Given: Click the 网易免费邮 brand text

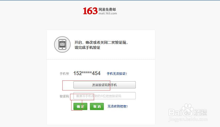Looking at the screenshot, I should [x=107, y=10].
